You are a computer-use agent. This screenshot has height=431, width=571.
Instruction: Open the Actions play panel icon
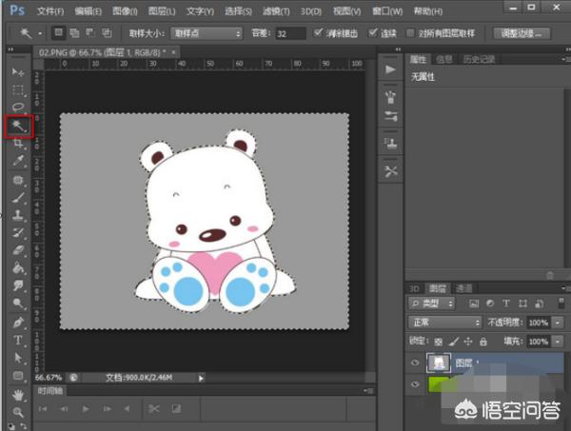pyautogui.click(x=390, y=69)
